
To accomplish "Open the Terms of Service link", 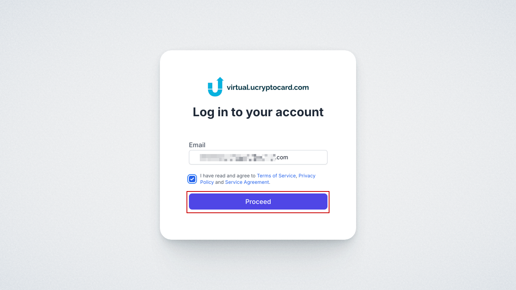I will coord(276,176).
